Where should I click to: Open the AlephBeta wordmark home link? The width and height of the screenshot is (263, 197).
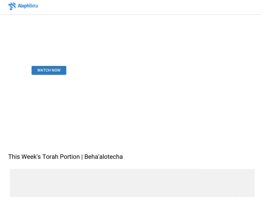28,6
